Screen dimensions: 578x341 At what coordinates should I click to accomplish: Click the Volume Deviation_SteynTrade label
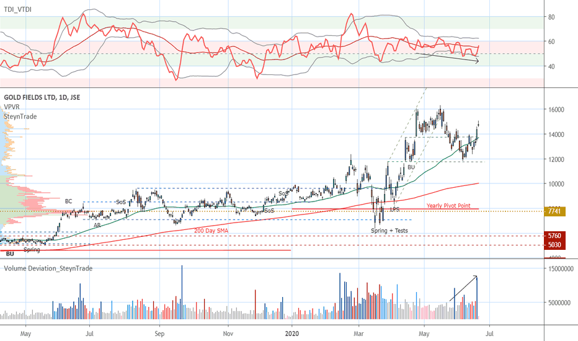coord(48,268)
